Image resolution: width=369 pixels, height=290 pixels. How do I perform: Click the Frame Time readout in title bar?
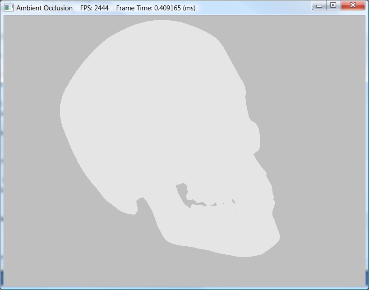(x=156, y=8)
